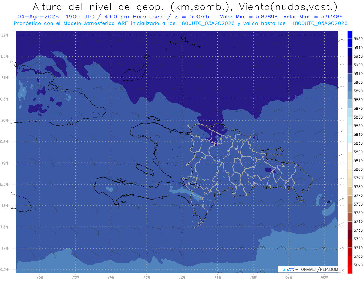The width and height of the screenshot is (364, 281).
Task: Click the '5860' color bar label
Action: coord(358,117)
